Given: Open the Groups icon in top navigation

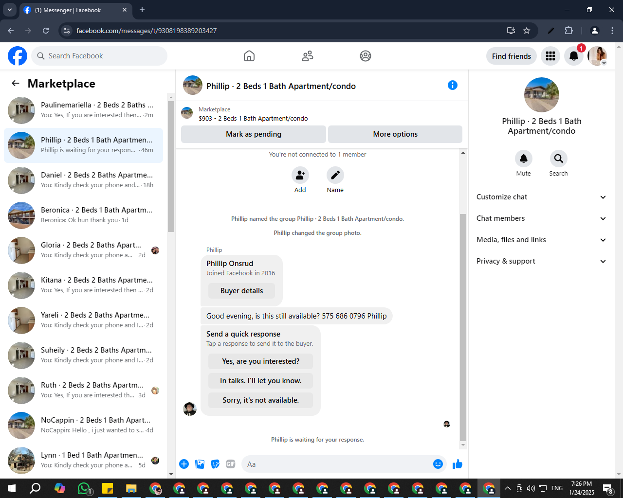Looking at the screenshot, I should pyautogui.click(x=366, y=56).
